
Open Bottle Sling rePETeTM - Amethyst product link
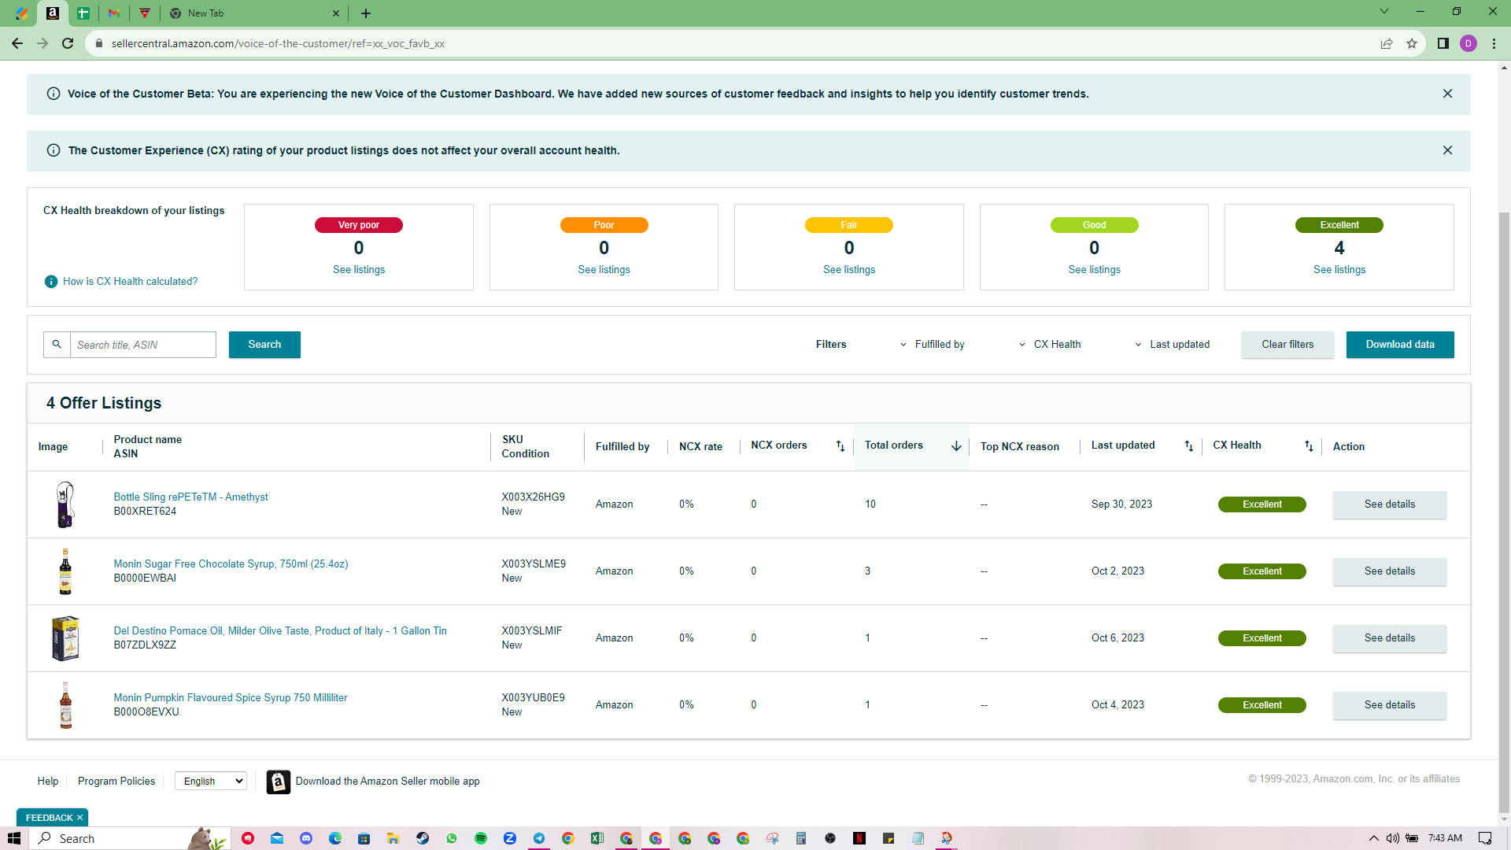point(190,497)
